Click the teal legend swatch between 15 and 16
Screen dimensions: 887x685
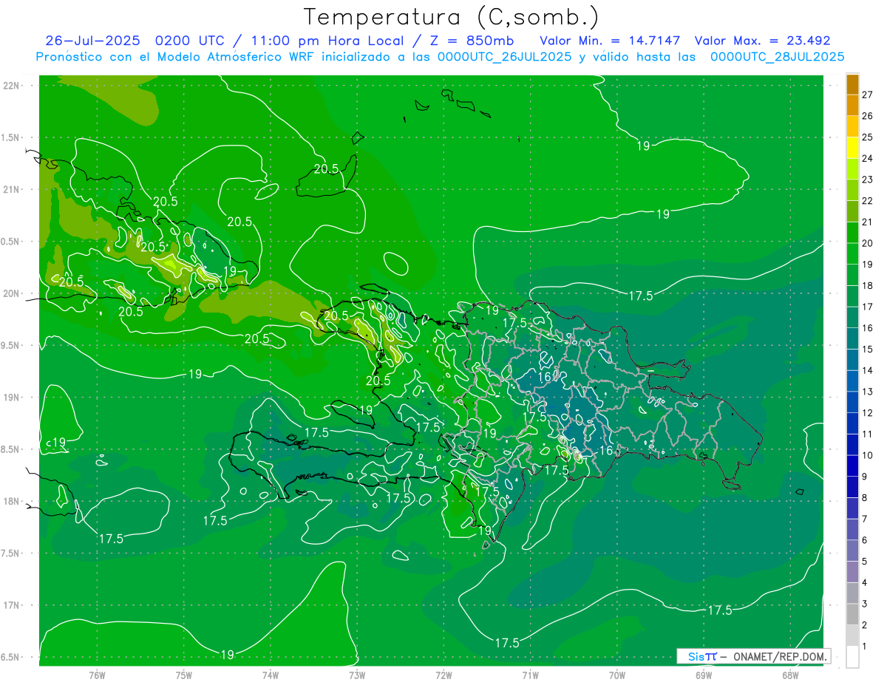point(852,338)
